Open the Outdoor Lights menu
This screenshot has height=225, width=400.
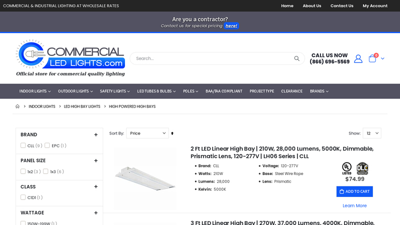coord(75,91)
